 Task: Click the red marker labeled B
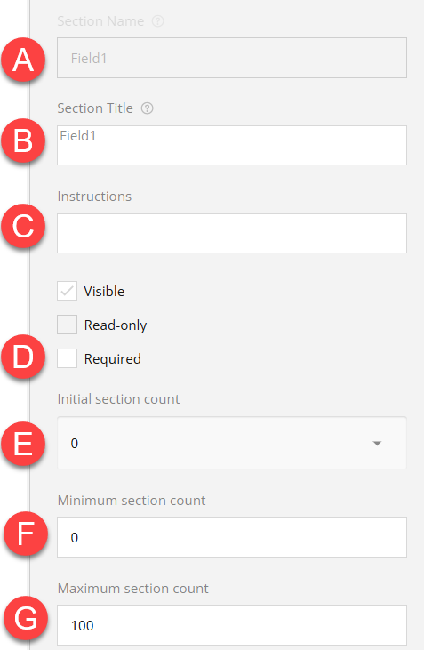tap(23, 140)
